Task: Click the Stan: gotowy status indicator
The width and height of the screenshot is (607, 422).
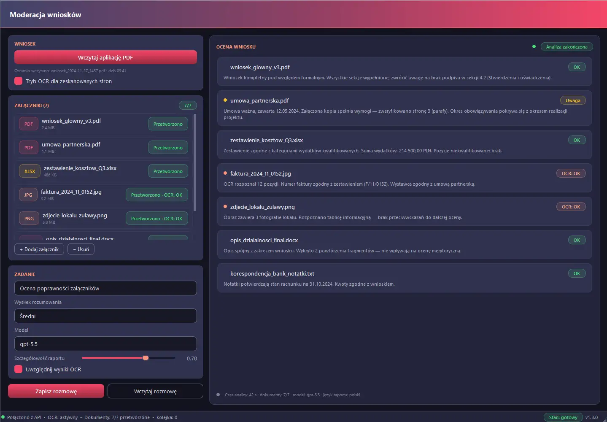Action: click(563, 417)
